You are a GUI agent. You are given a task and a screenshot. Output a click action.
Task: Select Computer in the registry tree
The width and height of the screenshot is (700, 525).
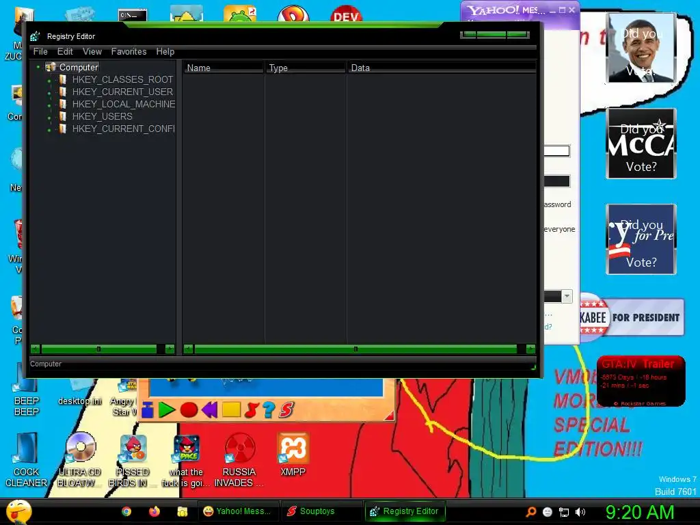79,68
